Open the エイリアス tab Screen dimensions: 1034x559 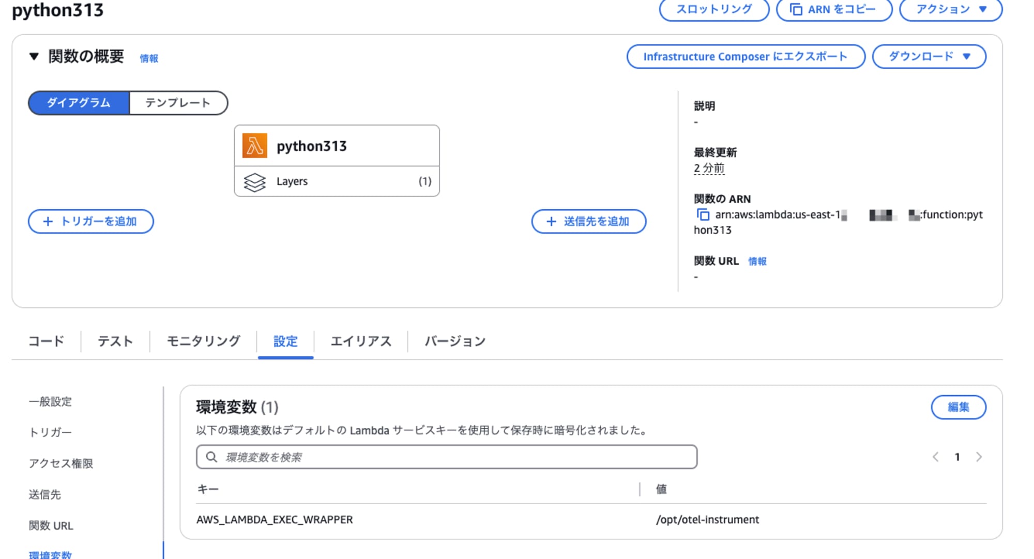[x=361, y=341]
